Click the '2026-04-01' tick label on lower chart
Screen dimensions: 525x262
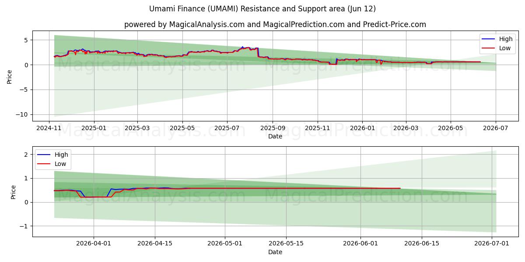click(94, 244)
